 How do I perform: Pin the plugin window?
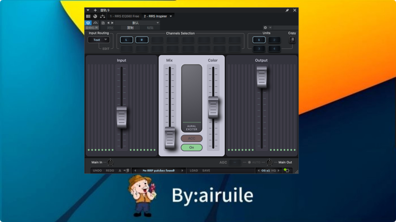(287, 10)
